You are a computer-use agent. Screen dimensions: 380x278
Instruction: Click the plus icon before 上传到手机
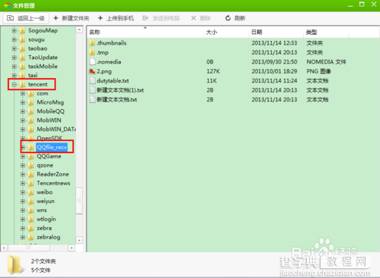pyautogui.click(x=100, y=18)
